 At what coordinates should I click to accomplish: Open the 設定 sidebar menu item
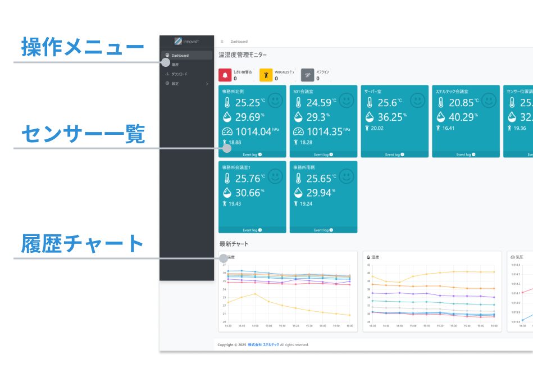[187, 84]
